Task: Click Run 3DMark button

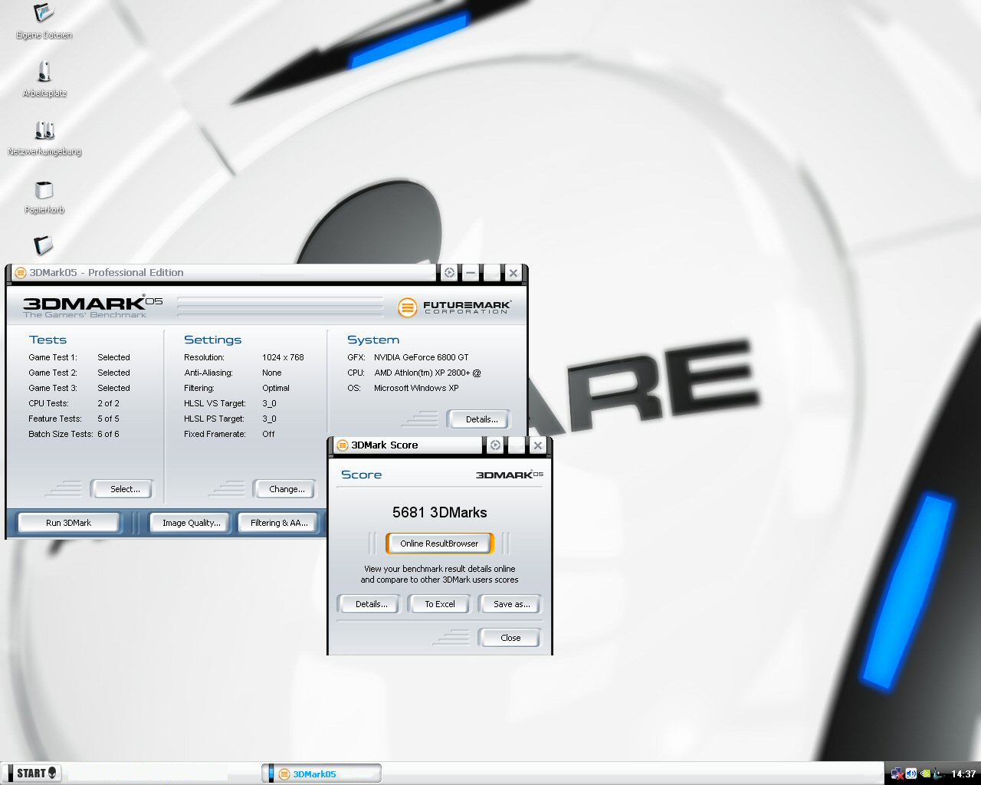Action: (x=68, y=523)
